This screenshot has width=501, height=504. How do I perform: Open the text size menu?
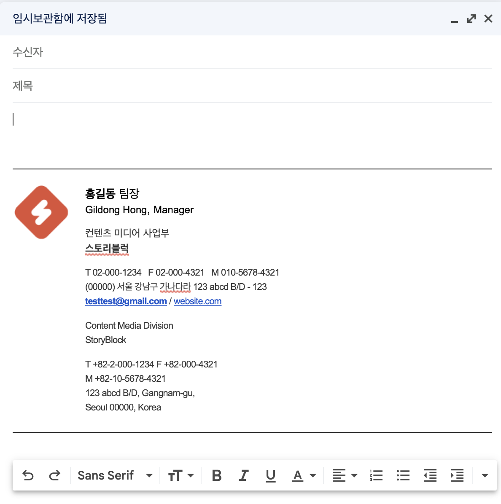[181, 475]
